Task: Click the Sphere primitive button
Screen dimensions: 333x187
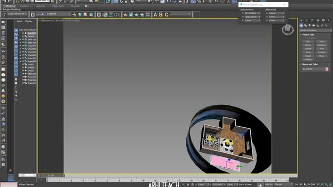Action: [x=308, y=45]
